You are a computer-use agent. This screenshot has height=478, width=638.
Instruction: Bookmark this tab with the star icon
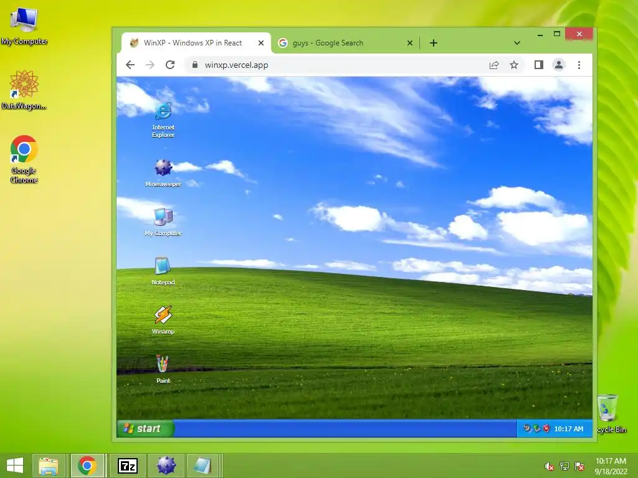[514, 65]
